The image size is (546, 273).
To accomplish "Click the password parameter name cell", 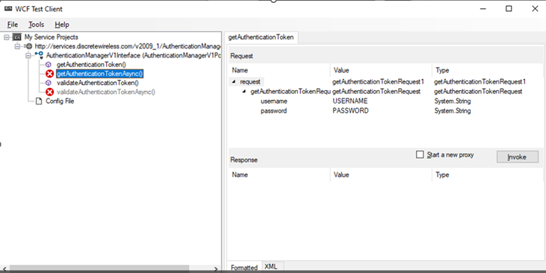I will click(x=273, y=111).
